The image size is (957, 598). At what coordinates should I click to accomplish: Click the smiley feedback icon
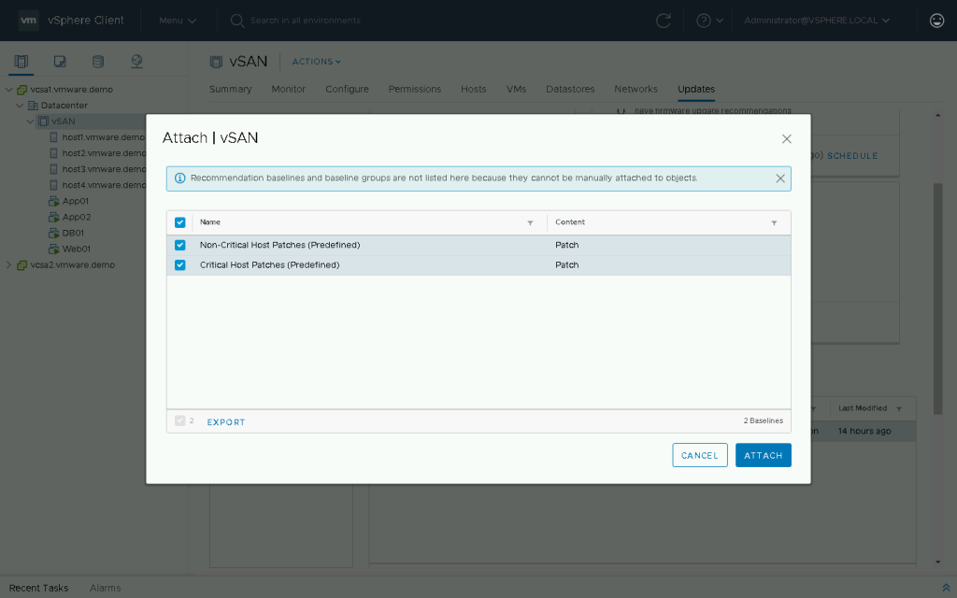point(936,21)
